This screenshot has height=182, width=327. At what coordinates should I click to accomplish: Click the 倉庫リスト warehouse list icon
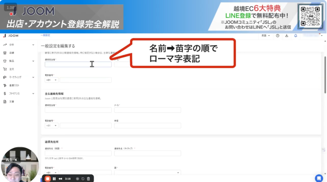click(5, 85)
